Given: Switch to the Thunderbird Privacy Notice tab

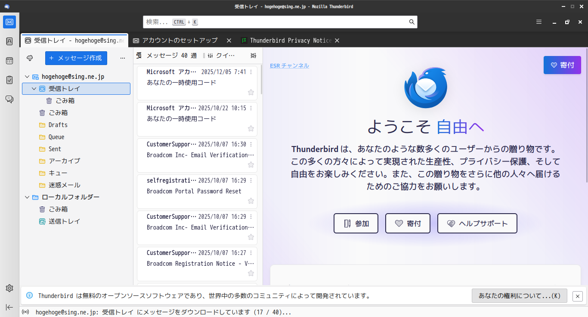Looking at the screenshot, I should pos(291,40).
